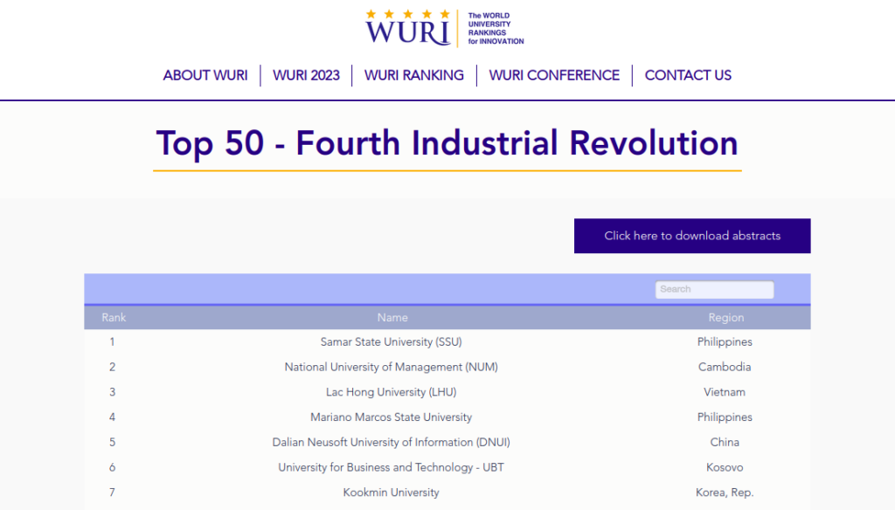Click rank number 1 cell
Image resolution: width=895 pixels, height=510 pixels.
112,341
